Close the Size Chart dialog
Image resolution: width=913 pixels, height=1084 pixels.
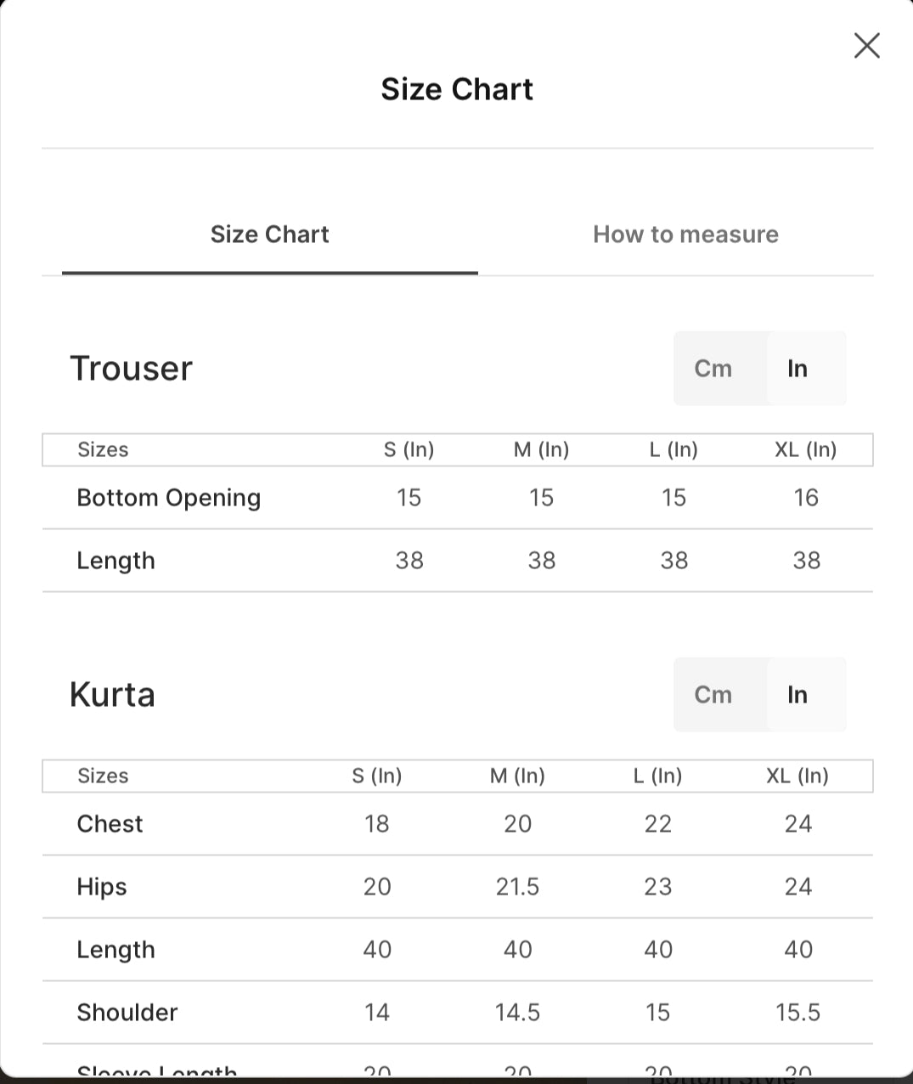point(866,46)
